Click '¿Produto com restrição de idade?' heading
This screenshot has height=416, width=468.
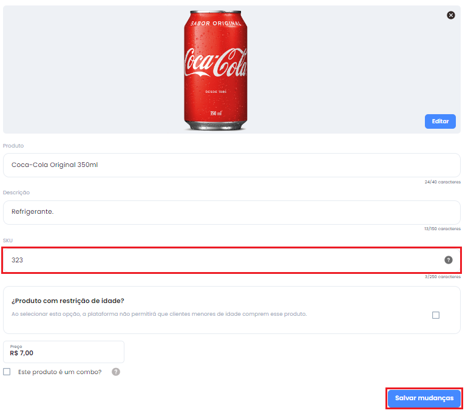[68, 301]
